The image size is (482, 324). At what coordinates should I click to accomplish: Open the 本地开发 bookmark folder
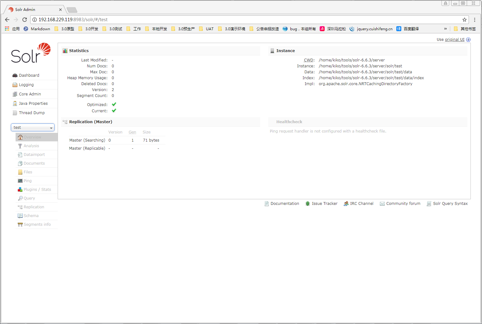pos(156,29)
